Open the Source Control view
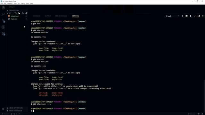The height and width of the screenshot is (115, 205). 3,20
